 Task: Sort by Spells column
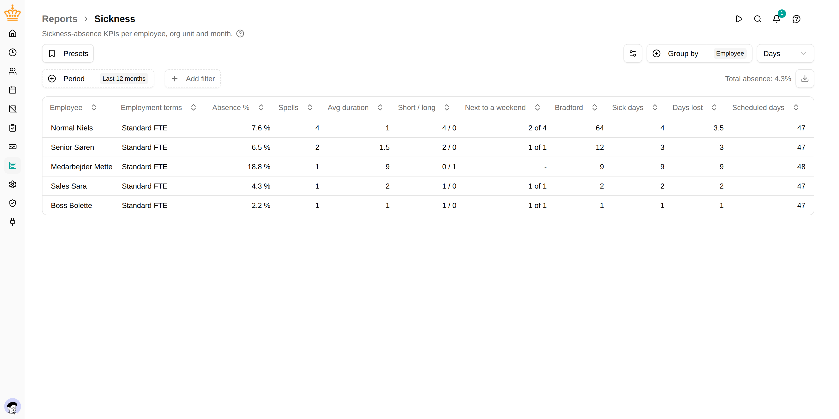pyautogui.click(x=296, y=108)
